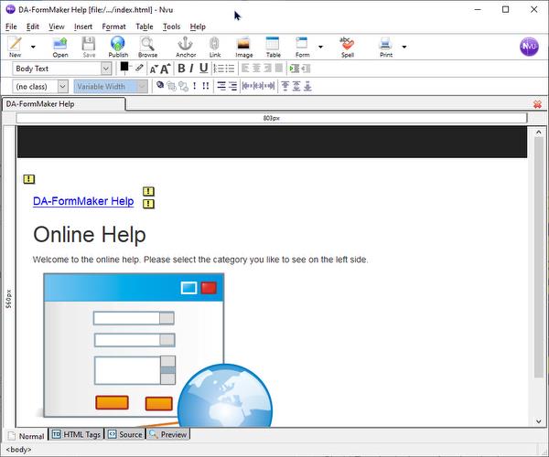The width and height of the screenshot is (549, 457).
Task: Center align the text
Action: 256,69
